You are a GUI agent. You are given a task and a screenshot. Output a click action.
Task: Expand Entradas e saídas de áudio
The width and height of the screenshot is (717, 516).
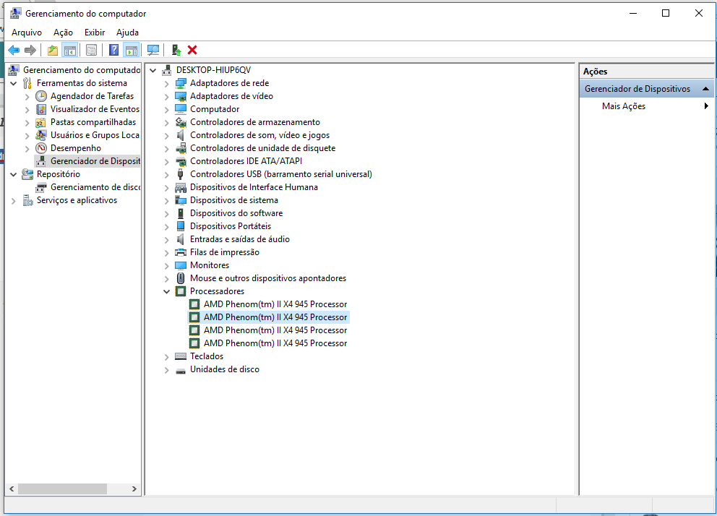[166, 239]
